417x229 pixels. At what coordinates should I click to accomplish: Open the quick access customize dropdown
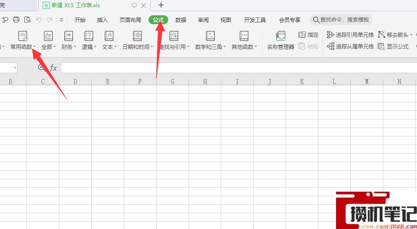click(x=62, y=20)
